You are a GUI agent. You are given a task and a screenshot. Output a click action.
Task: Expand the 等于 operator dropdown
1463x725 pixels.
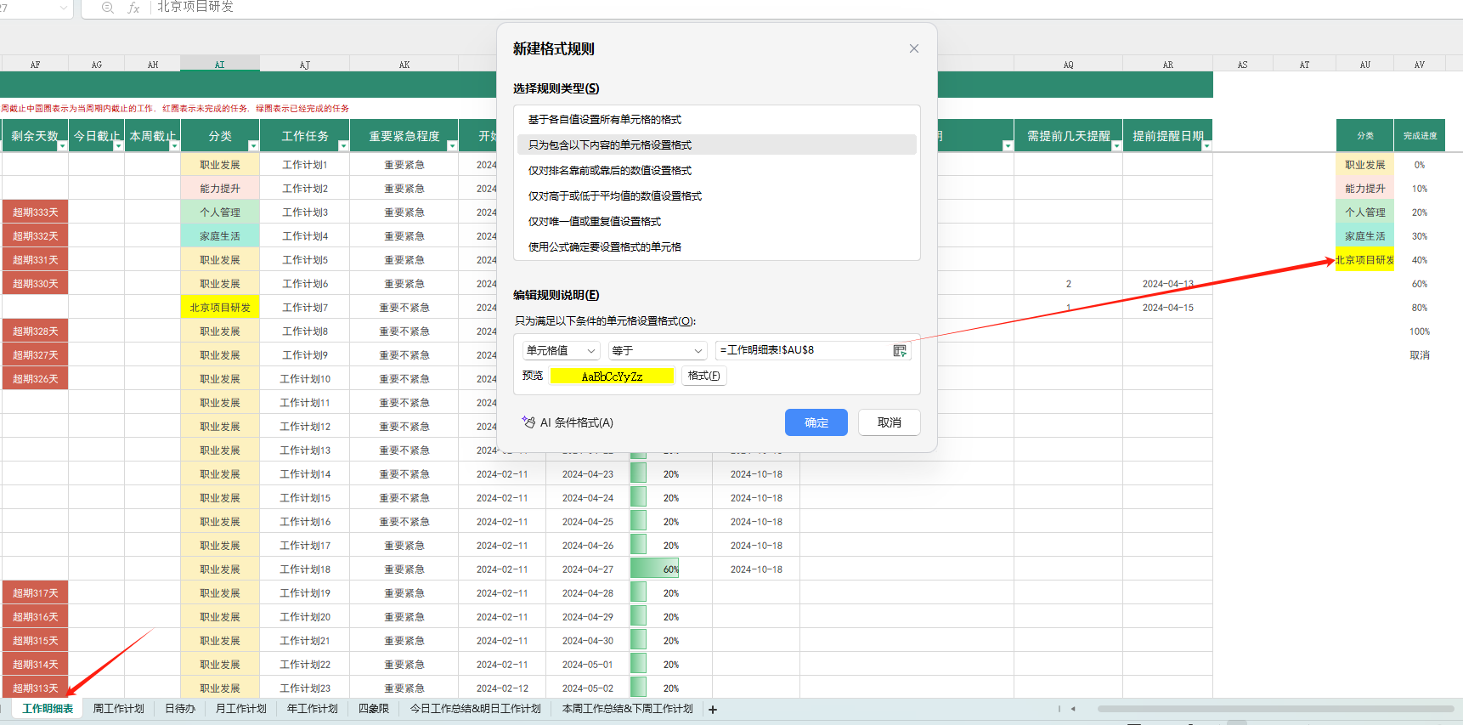tap(658, 350)
